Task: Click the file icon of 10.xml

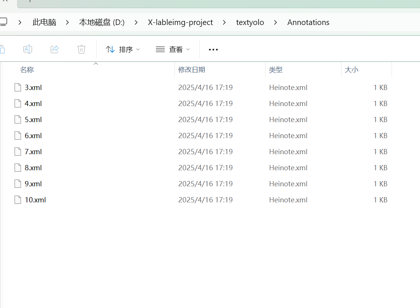Action: point(18,200)
